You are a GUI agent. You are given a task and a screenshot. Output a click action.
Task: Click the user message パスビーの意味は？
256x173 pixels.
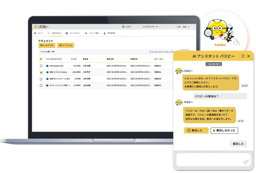pyautogui.click(x=220, y=96)
